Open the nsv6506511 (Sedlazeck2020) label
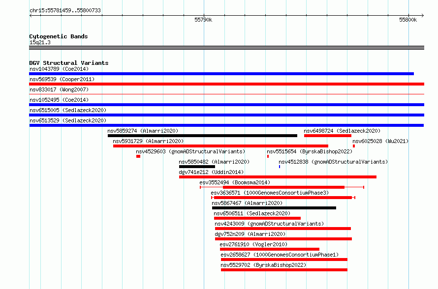Viewport: 438px width, 289px height. coord(252,213)
